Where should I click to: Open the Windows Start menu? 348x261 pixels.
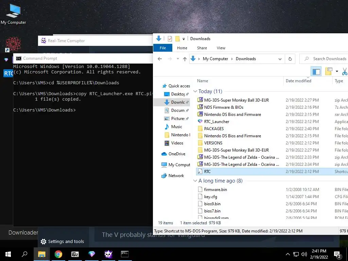tap(8, 254)
